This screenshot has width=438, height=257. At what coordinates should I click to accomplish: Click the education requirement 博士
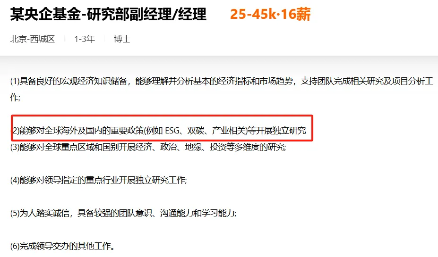(122, 39)
